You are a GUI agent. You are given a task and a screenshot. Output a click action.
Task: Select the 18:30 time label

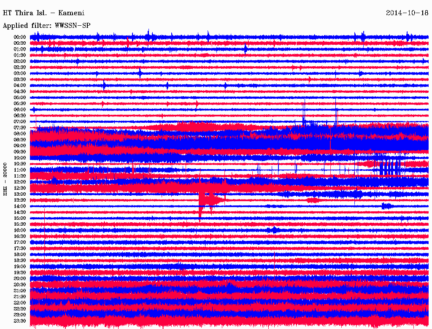20,261
